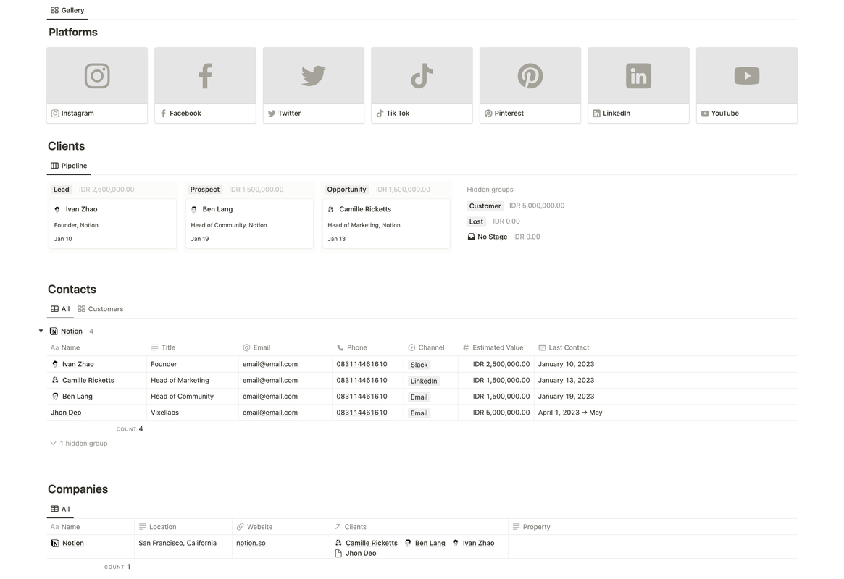Open the Notion company row in Companies
The width and height of the screenshot is (844, 579).
coord(73,544)
